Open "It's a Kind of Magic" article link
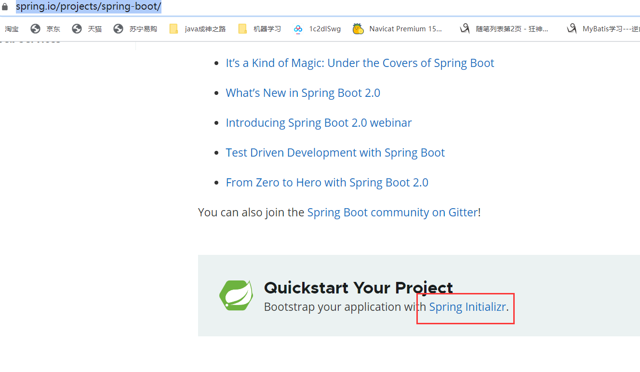This screenshot has height=372, width=640. [x=360, y=63]
